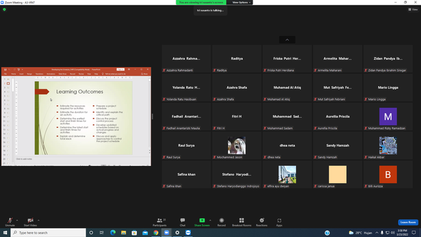Open the View Options dropdown
The width and height of the screenshot is (421, 237).
[x=241, y=3]
